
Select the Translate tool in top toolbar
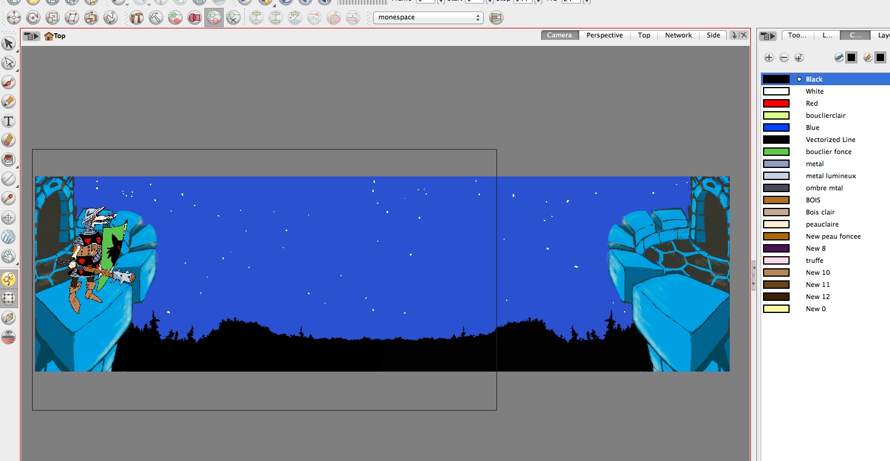coord(13,18)
